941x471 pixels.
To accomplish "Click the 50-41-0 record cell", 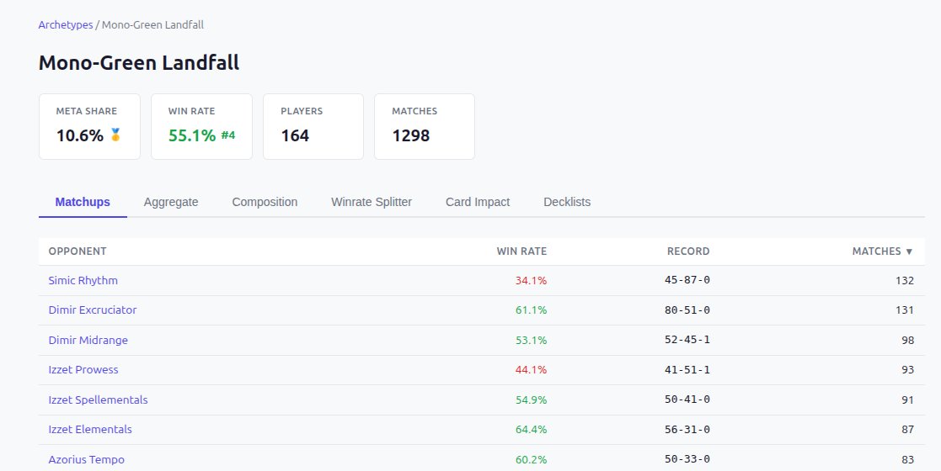I will click(687, 400).
